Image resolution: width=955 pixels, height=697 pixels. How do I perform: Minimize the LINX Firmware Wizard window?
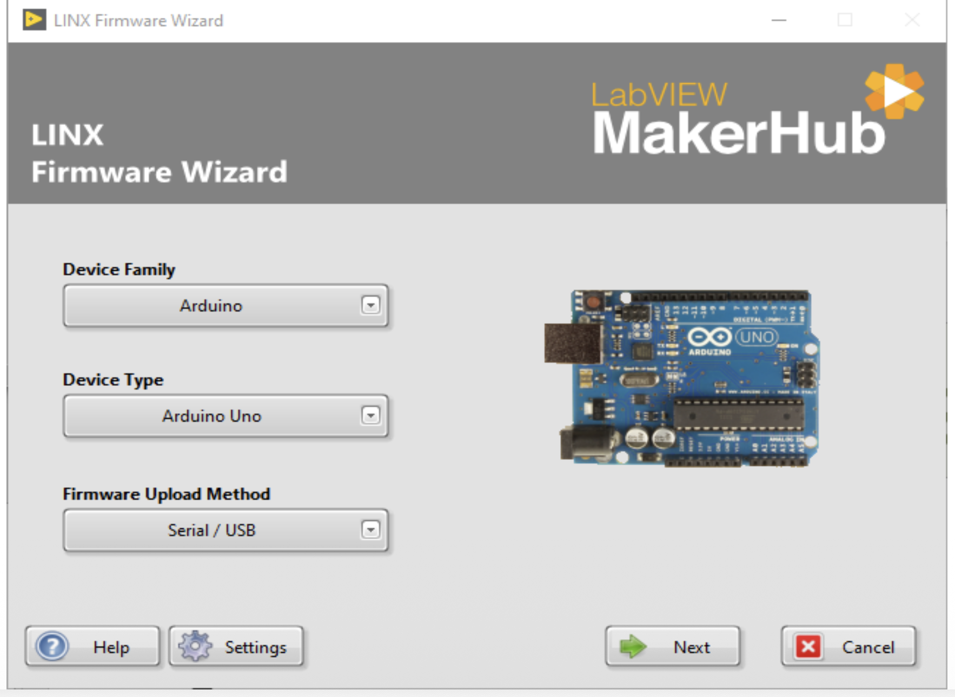click(779, 20)
